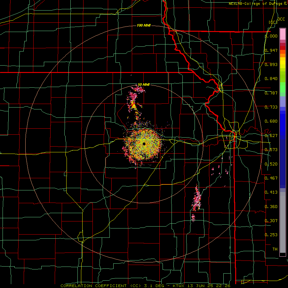
Task: Click the pink echo cell southeast of radar
Action: 196,199
